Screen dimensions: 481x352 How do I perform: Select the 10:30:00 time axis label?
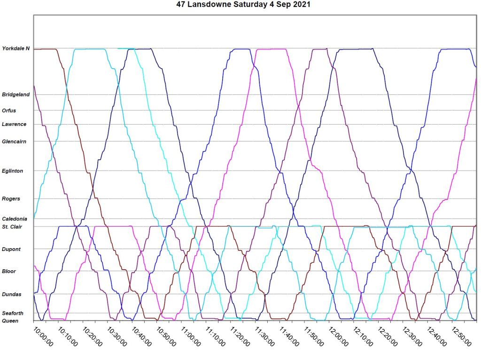click(x=116, y=334)
